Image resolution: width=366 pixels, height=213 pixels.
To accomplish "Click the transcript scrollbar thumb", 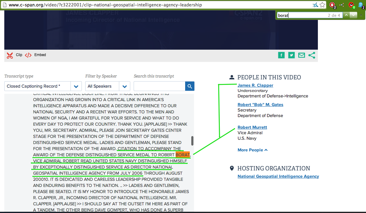I will pyautogui.click(x=192, y=141).
